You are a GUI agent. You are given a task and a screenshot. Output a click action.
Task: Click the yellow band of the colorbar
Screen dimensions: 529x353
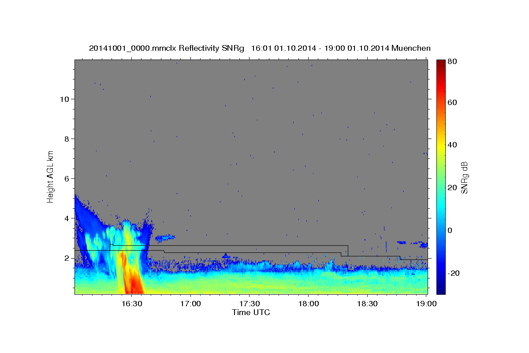pyautogui.click(x=441, y=146)
